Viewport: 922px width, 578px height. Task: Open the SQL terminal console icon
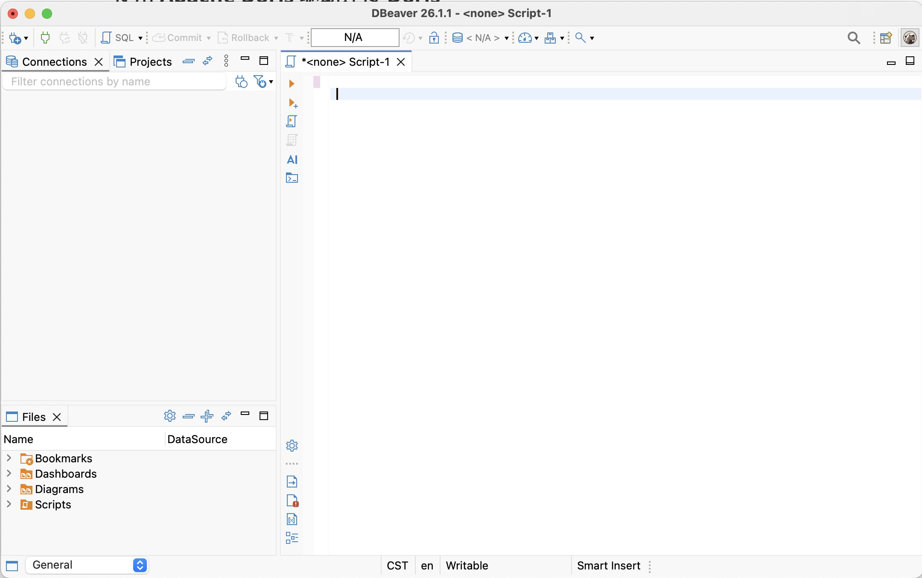coord(292,178)
